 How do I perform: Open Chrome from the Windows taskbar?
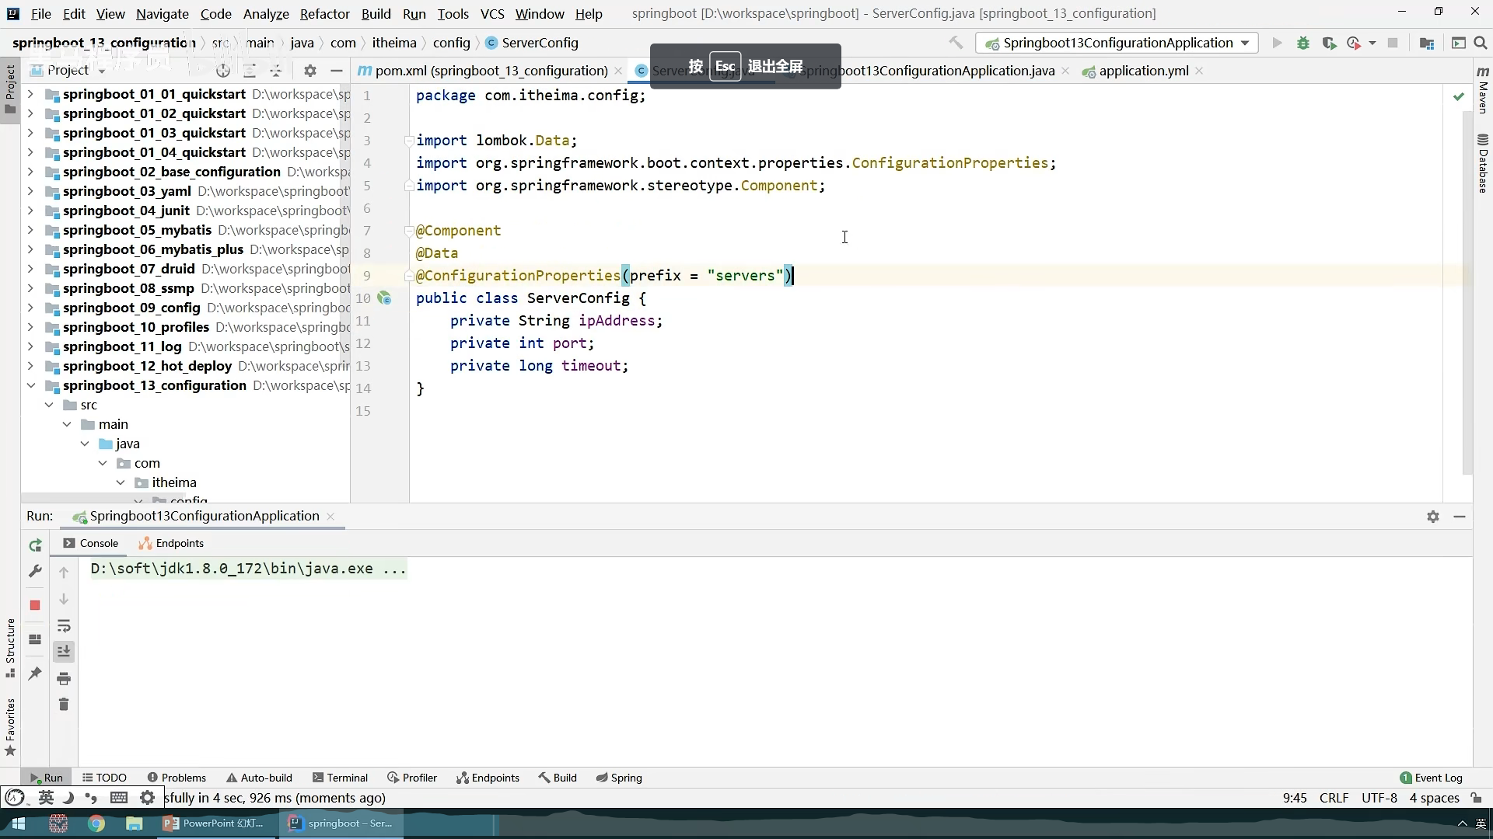tap(96, 823)
